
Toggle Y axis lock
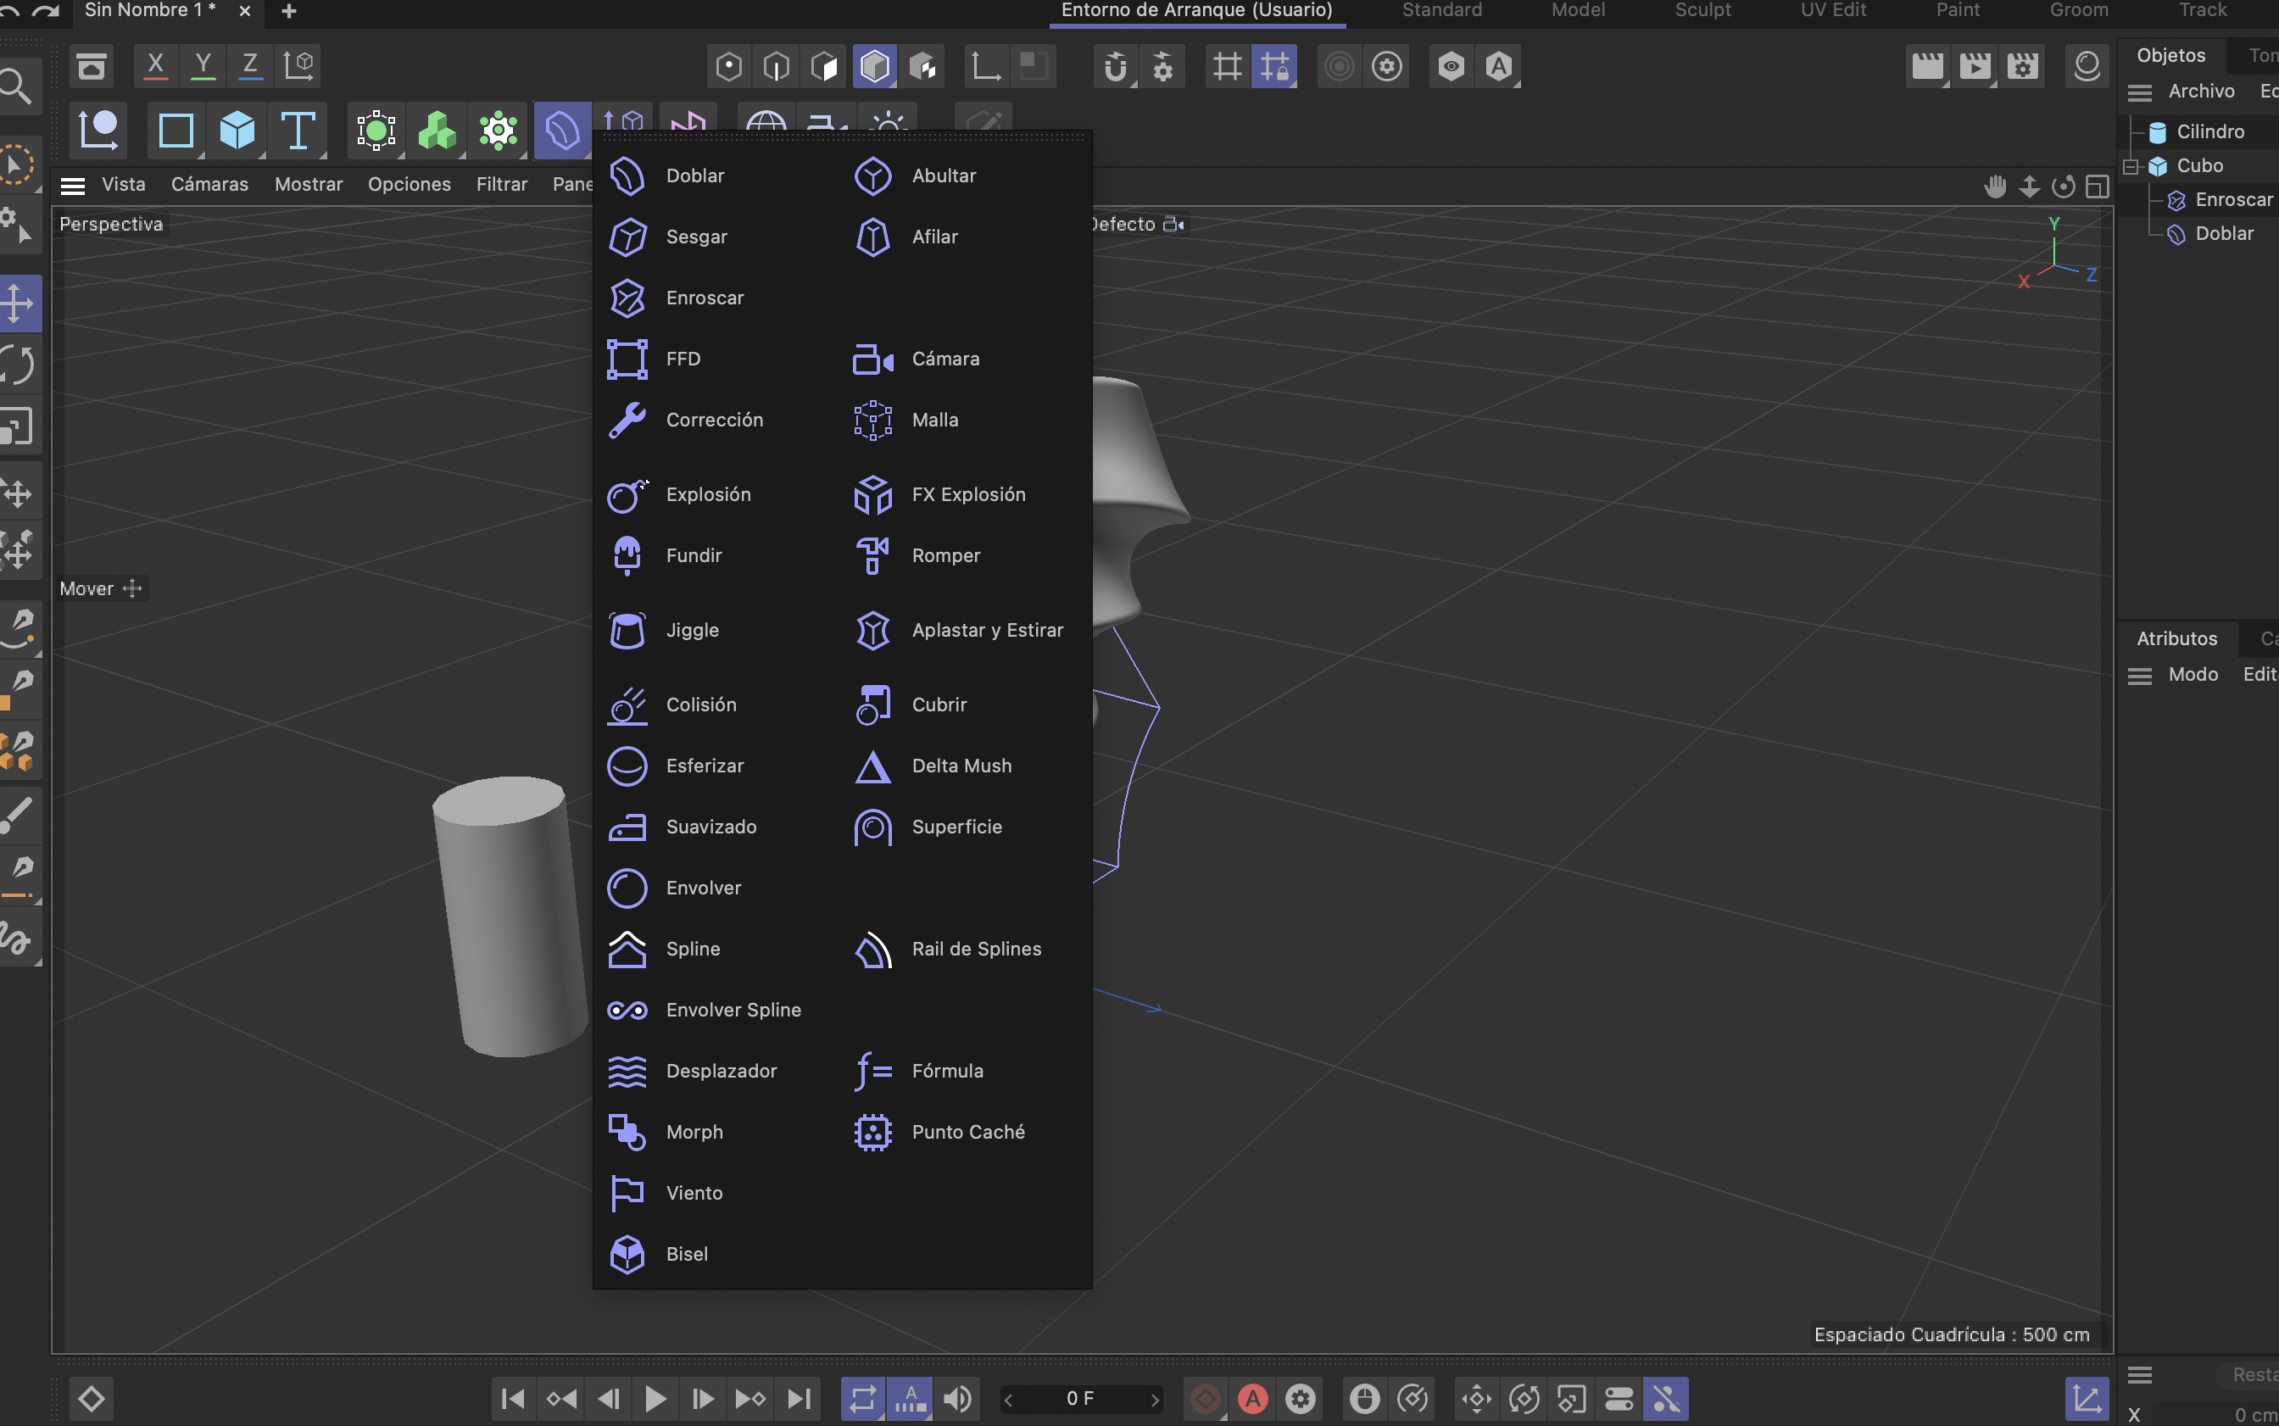pyautogui.click(x=203, y=66)
